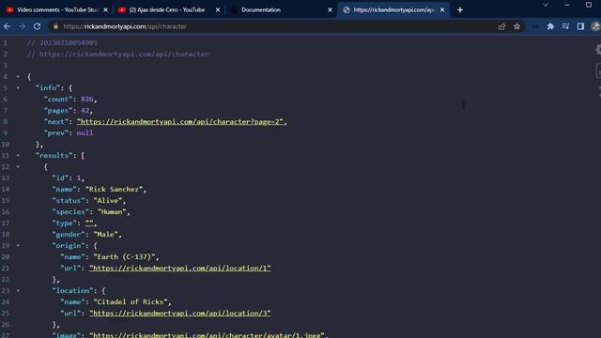Collapse the first result object on line 12
The height and width of the screenshot is (338, 601).
(x=18, y=167)
